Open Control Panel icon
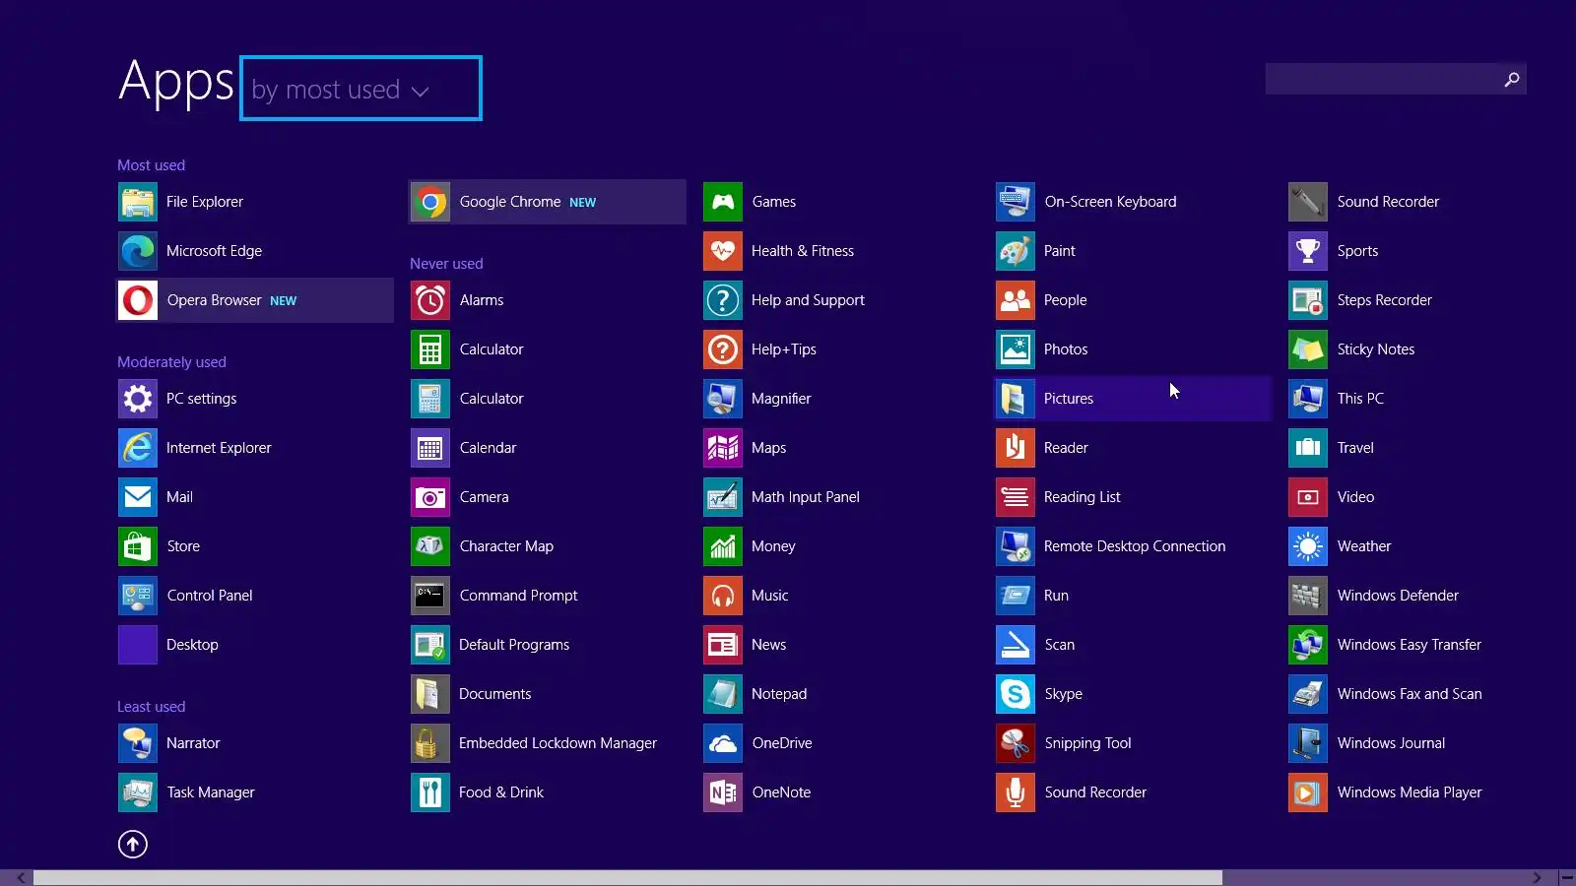Screen dimensions: 1576x886 pos(138,596)
